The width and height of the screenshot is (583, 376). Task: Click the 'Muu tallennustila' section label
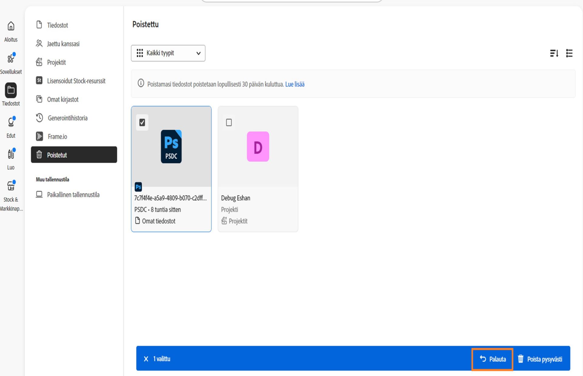[53, 179]
